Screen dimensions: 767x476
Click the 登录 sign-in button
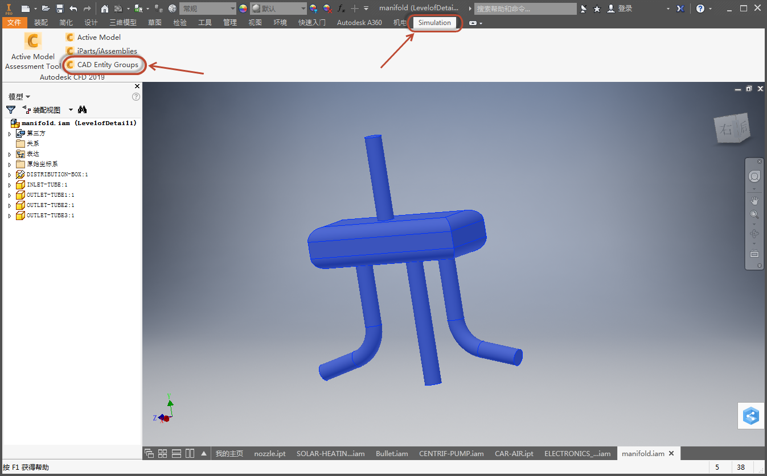coord(620,9)
